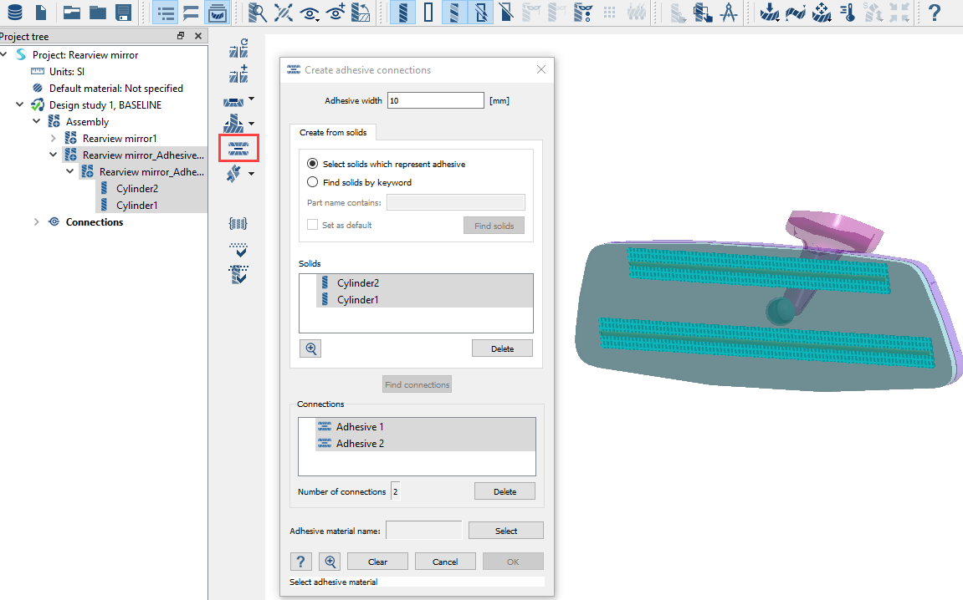Viewport: 963px width, 600px height.
Task: Collapse the Assembly tree node
Action: click(x=36, y=122)
